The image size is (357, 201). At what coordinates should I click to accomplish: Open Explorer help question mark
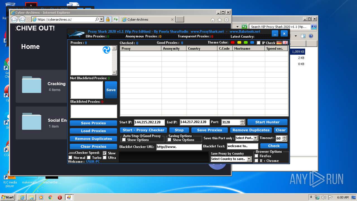point(311,36)
